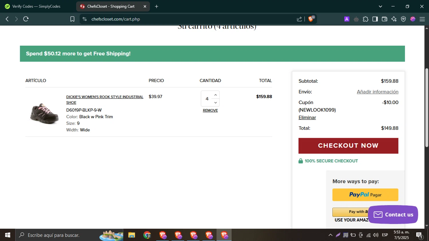Click Eliminar to remove coupon
Screen dimensions: 429x241
307,117
